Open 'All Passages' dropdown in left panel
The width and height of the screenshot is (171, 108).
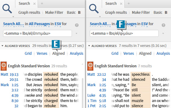pyautogui.click(x=39, y=24)
